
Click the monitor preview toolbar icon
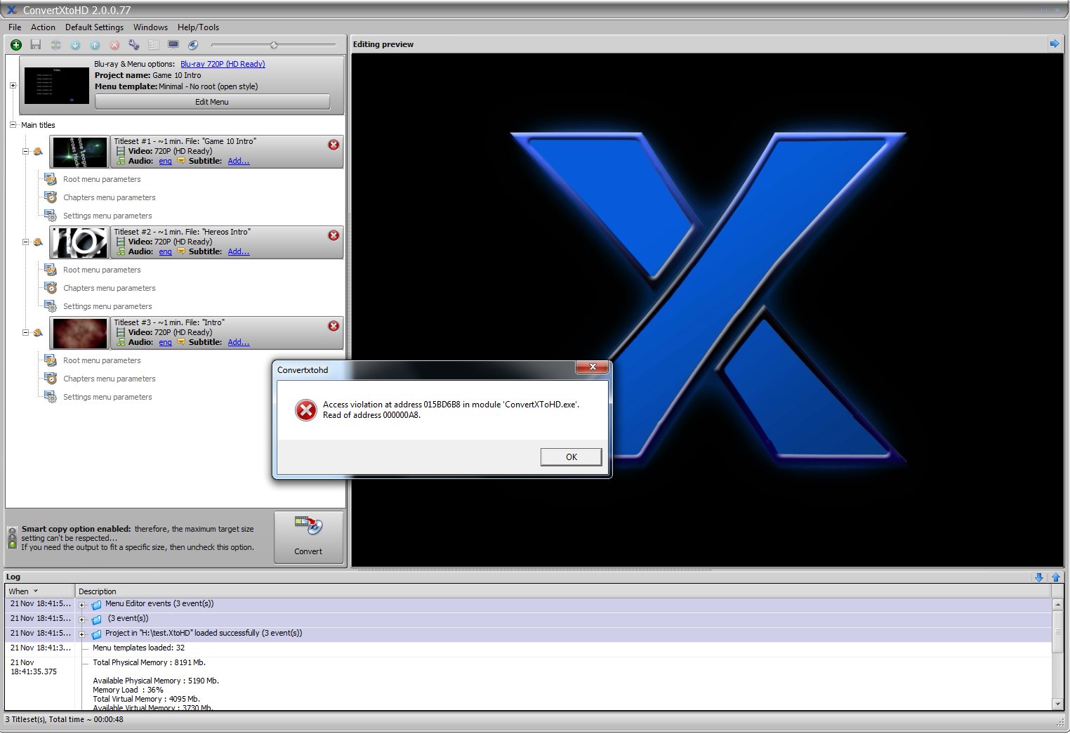(x=173, y=45)
